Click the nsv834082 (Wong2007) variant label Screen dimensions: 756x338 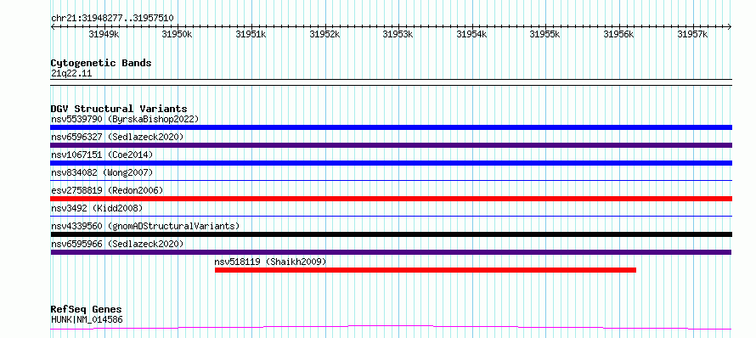(x=102, y=172)
